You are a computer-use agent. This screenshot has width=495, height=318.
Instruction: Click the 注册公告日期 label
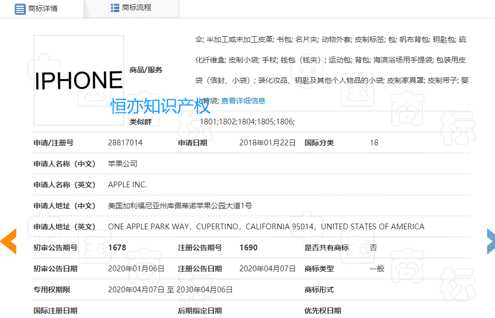[200, 269]
